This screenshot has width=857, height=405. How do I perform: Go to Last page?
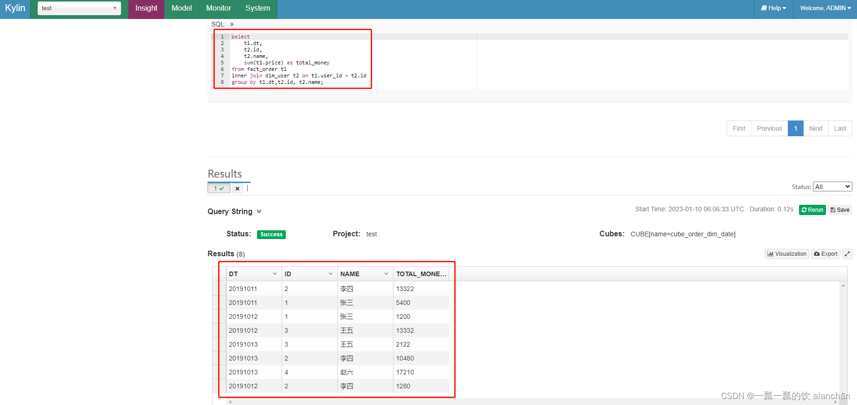(x=840, y=128)
